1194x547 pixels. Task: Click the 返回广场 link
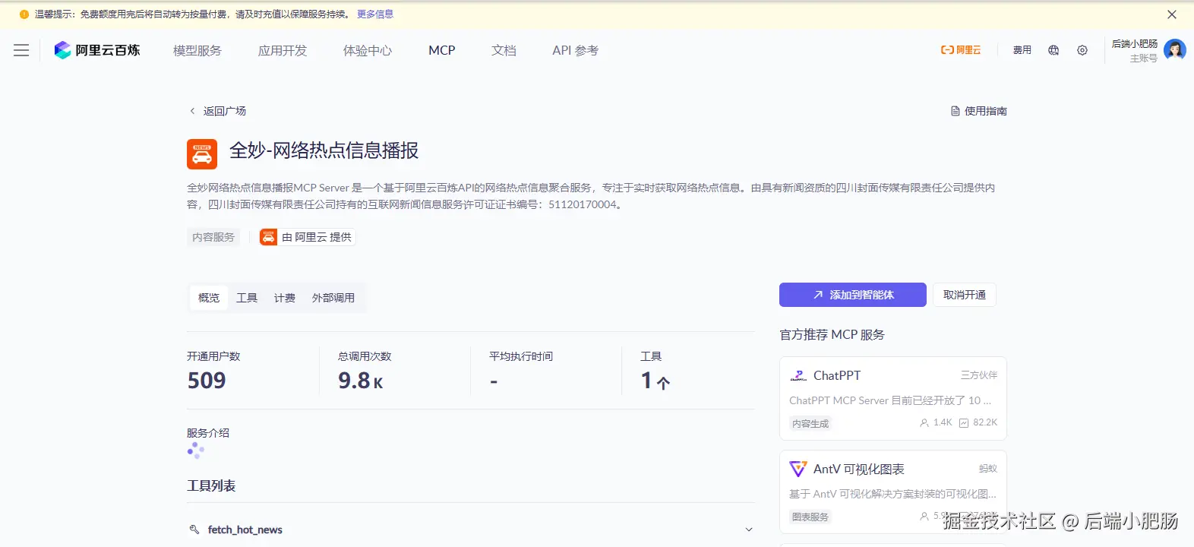(x=225, y=111)
